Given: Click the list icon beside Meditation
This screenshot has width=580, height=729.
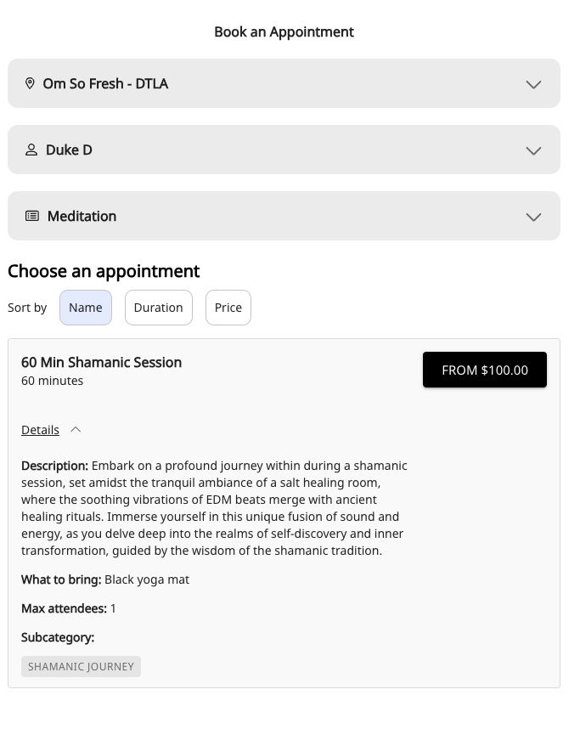Looking at the screenshot, I should (x=32, y=216).
